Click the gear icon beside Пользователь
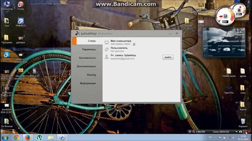 pyautogui.click(x=107, y=49)
